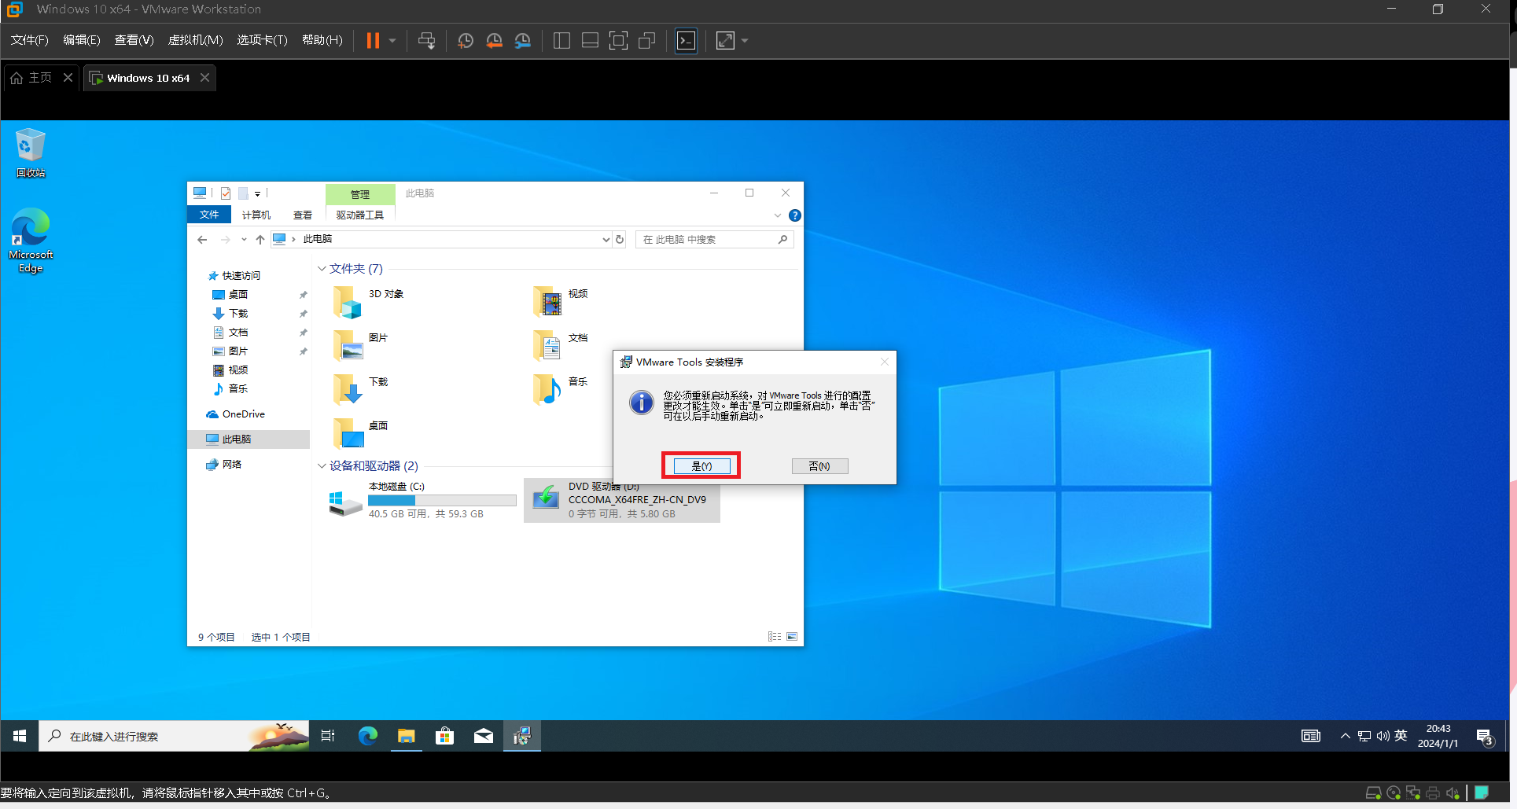Toggle the thumbnail bar view icon
This screenshot has width=1517, height=809.
click(x=590, y=41)
